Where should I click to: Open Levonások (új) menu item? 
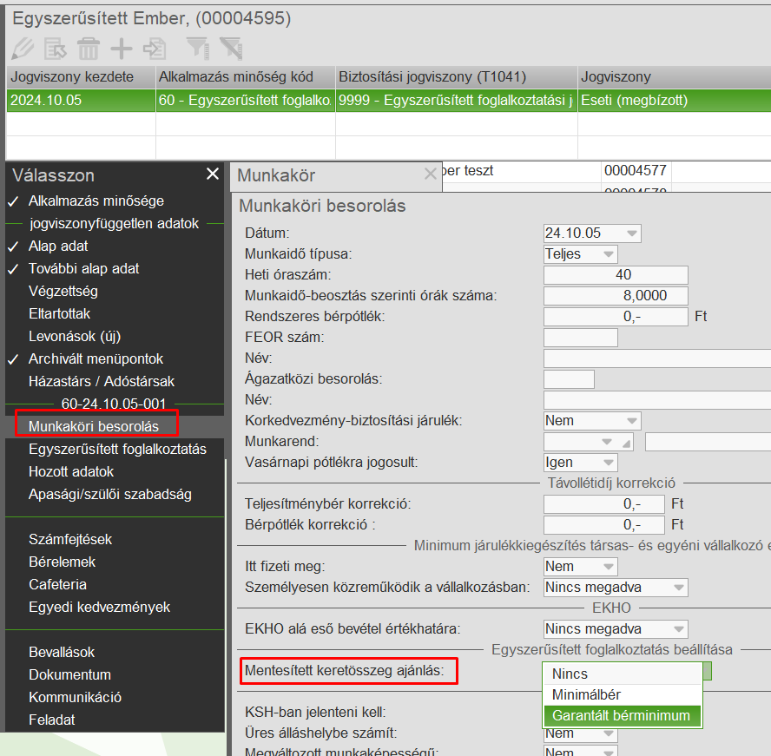75,337
